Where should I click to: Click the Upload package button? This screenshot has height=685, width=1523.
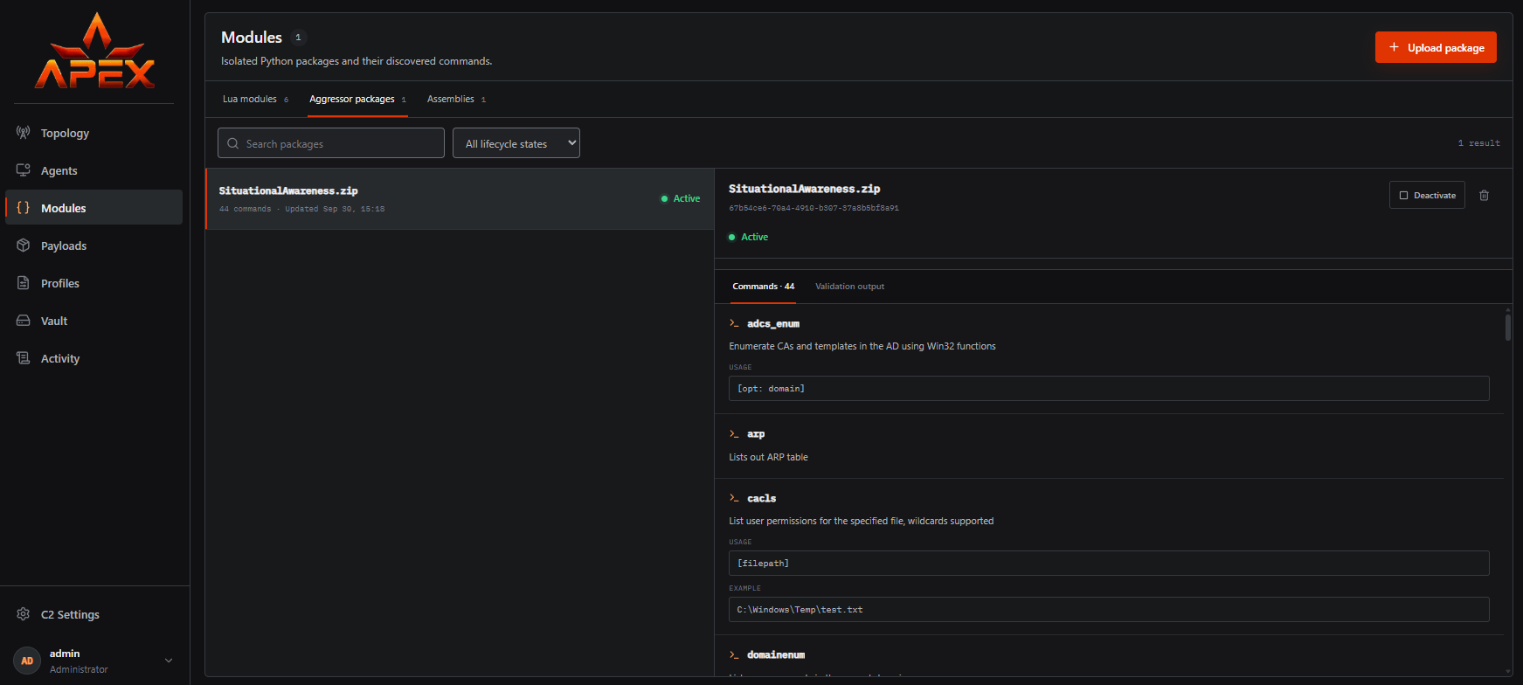(x=1436, y=47)
